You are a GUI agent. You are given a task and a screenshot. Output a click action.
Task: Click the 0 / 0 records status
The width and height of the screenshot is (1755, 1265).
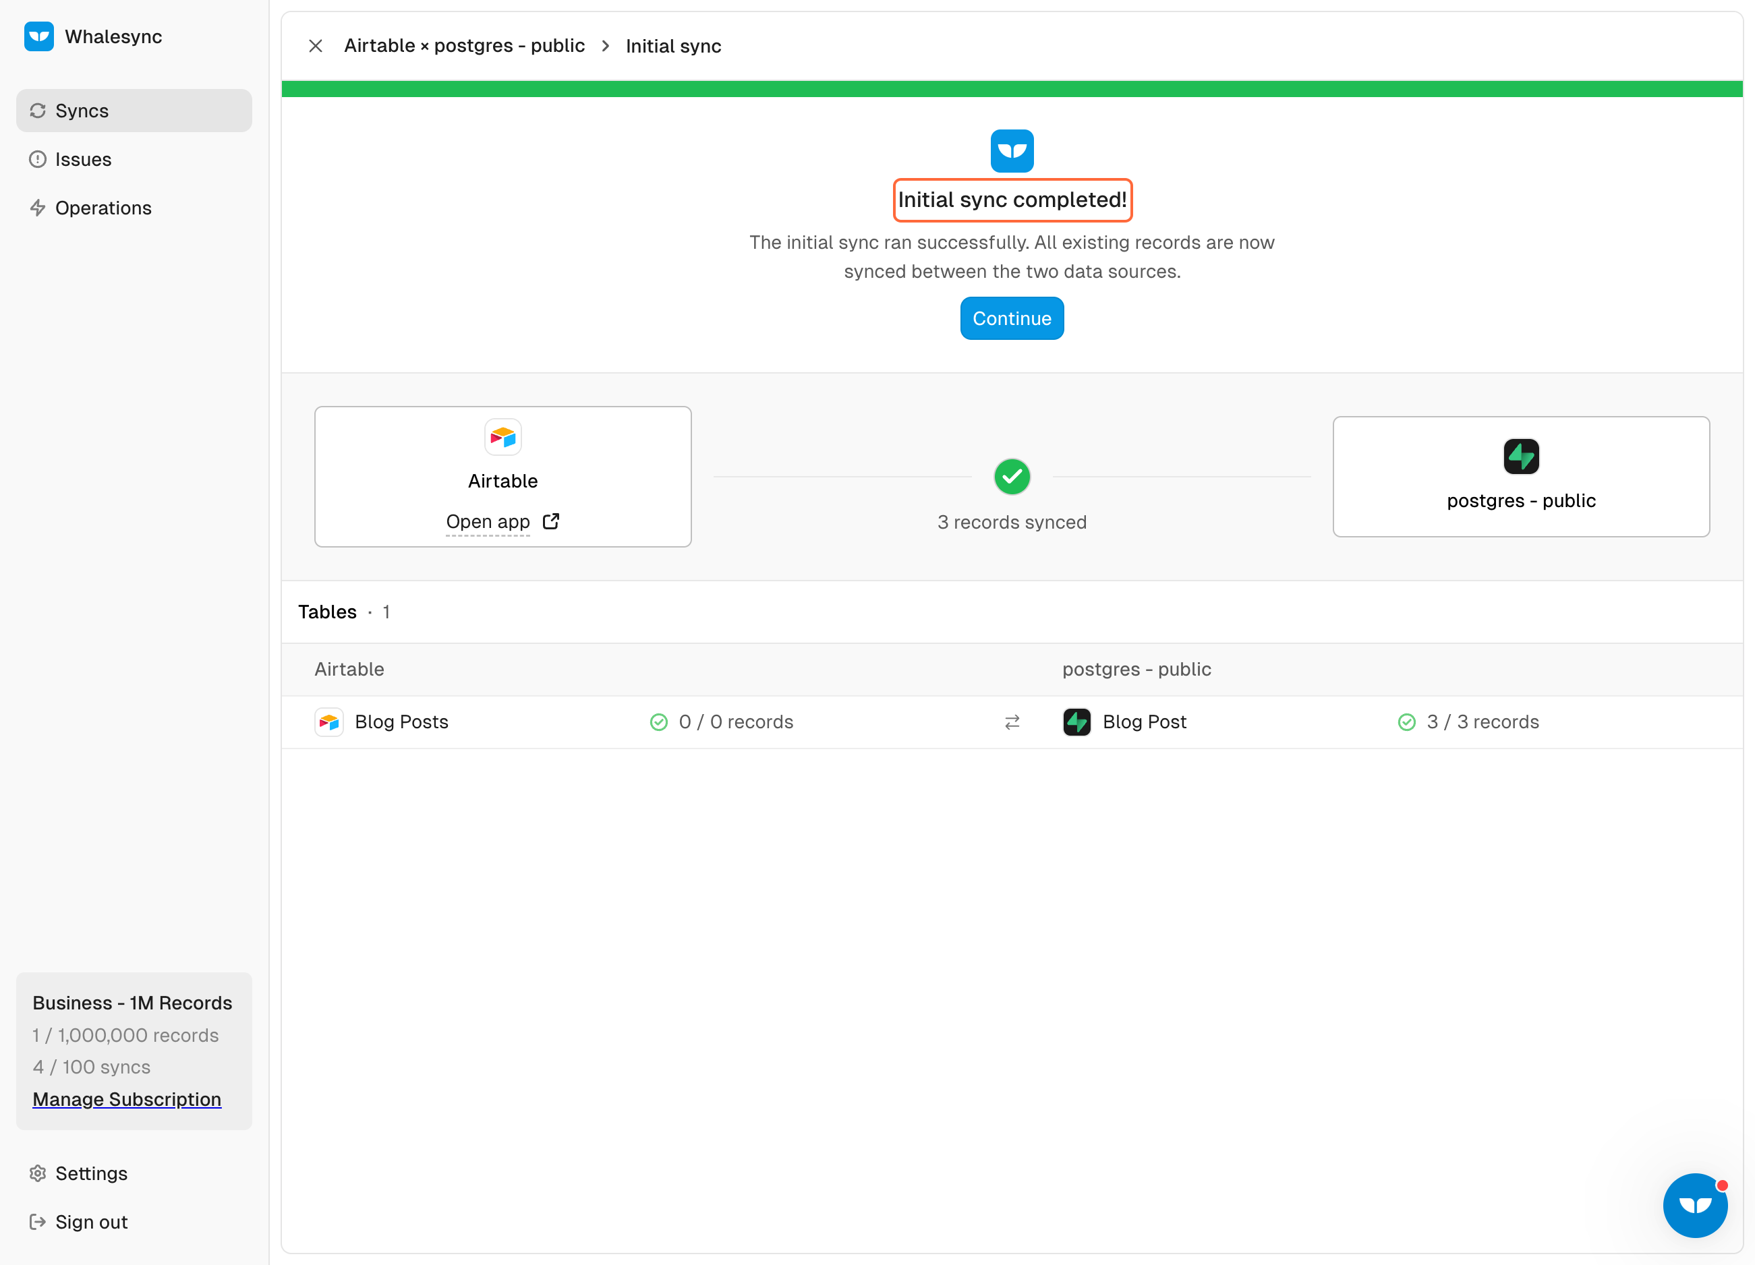pyautogui.click(x=736, y=722)
